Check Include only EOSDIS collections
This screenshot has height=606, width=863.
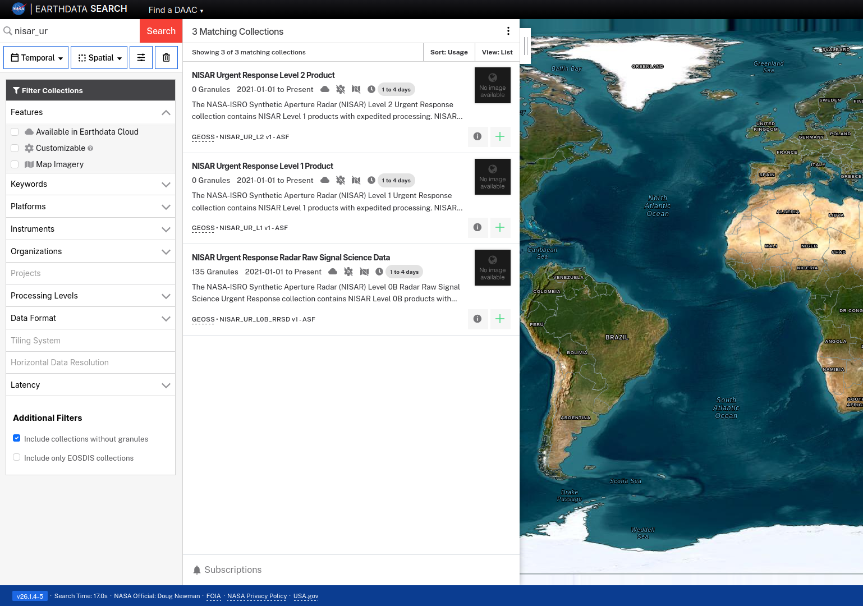point(17,457)
